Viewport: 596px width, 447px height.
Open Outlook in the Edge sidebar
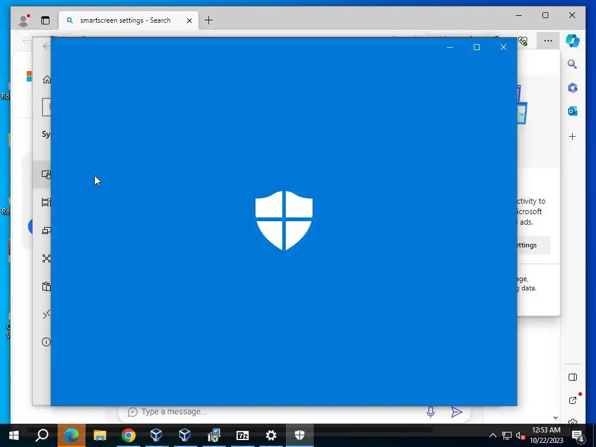[x=573, y=111]
